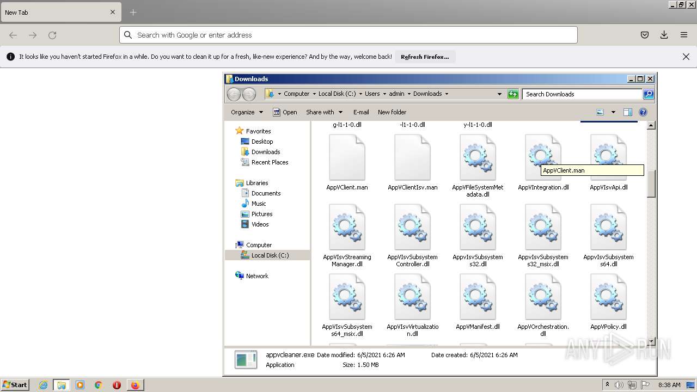The width and height of the screenshot is (697, 392).
Task: Select AppVIsvStreamingManager.dll file
Action: pyautogui.click(x=347, y=236)
